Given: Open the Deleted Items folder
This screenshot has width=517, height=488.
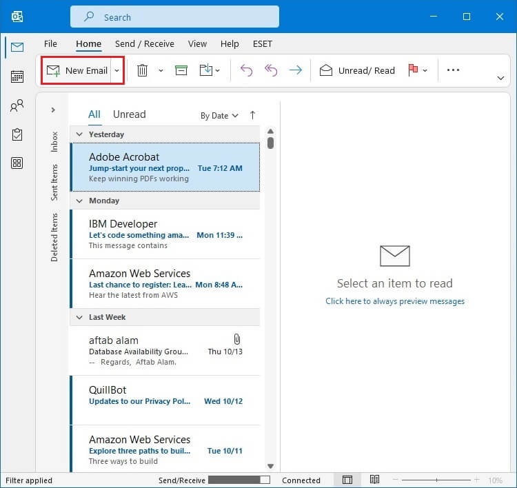Looking at the screenshot, I should 54,237.
